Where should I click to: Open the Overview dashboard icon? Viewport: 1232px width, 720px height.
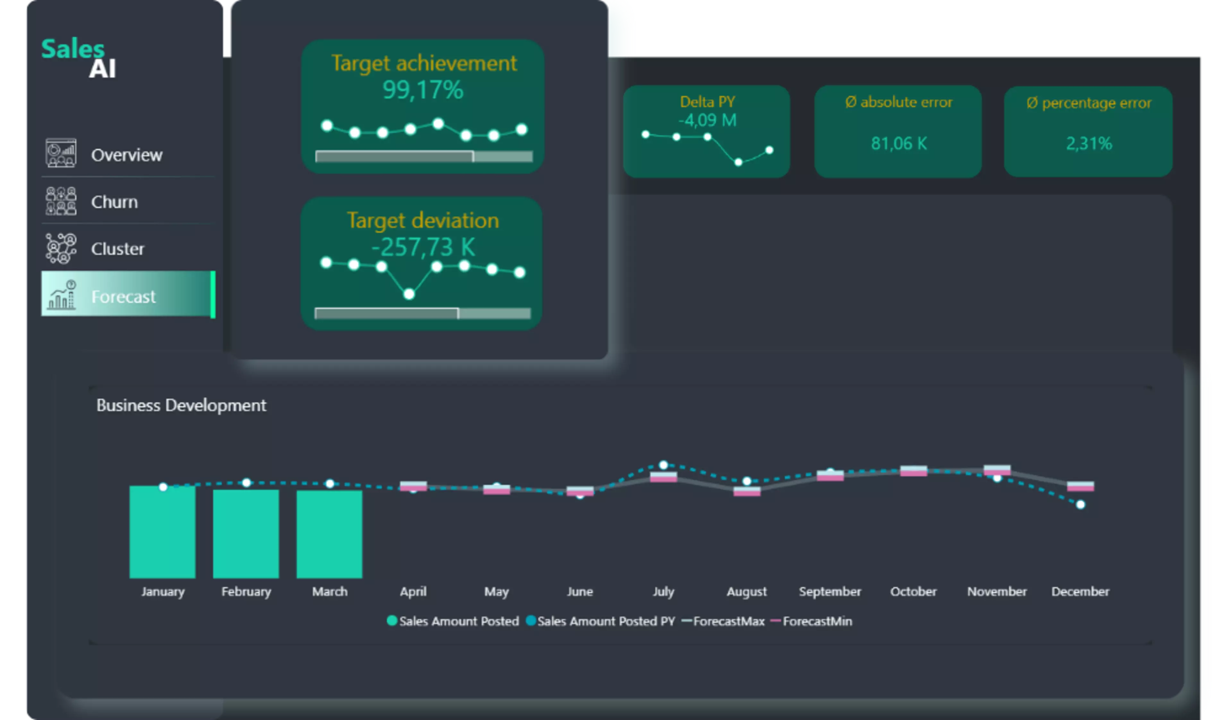[61, 153]
